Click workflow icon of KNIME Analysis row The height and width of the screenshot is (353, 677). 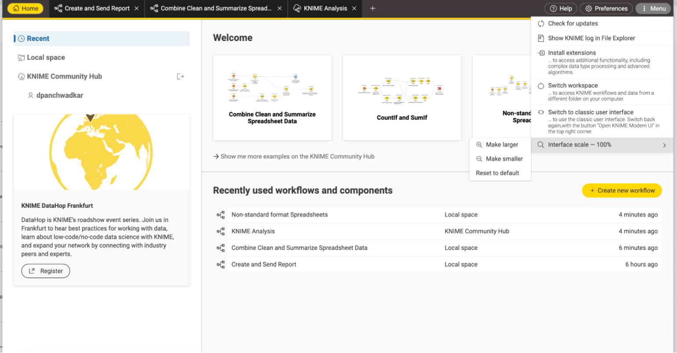(x=221, y=231)
